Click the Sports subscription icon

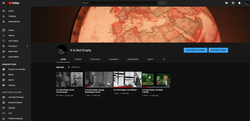[x=4, y=80]
